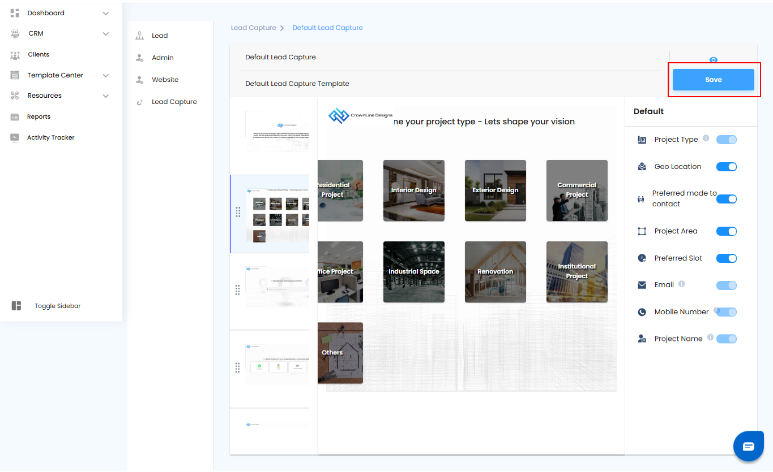Image resolution: width=773 pixels, height=472 pixels.
Task: Expand the CRM section chevron
Action: 106,34
